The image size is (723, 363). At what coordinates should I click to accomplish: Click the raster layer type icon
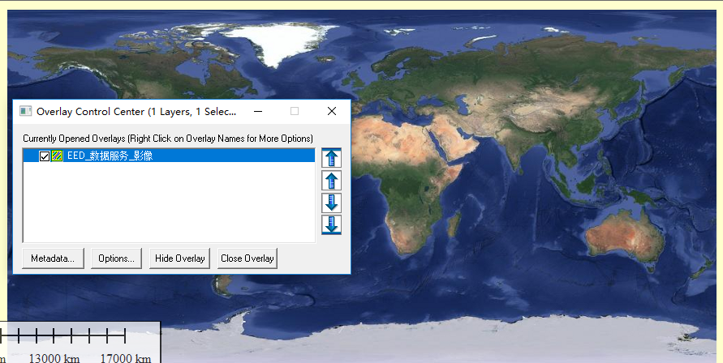[x=57, y=156]
